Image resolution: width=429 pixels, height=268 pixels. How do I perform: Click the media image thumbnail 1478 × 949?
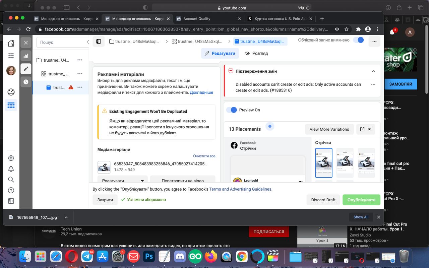click(104, 167)
